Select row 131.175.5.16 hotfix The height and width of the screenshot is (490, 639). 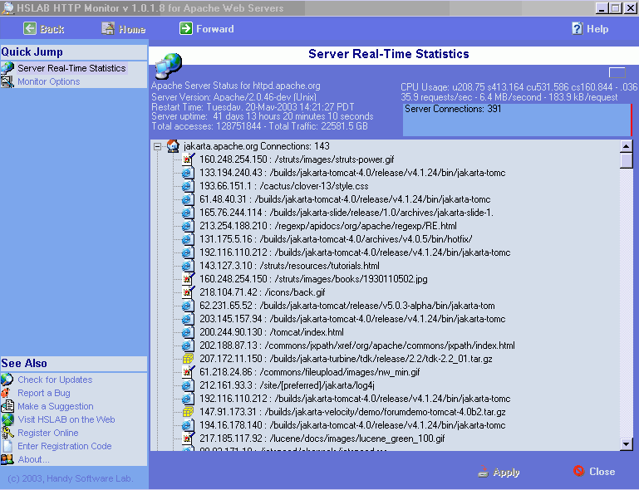pyautogui.click(x=336, y=239)
